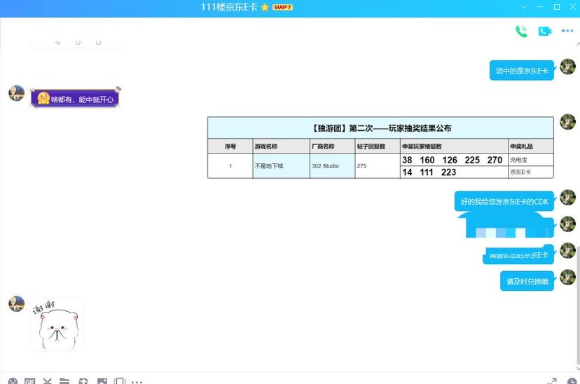Minimize the chat window
Viewport: 580px width, 384px height.
(x=540, y=7)
